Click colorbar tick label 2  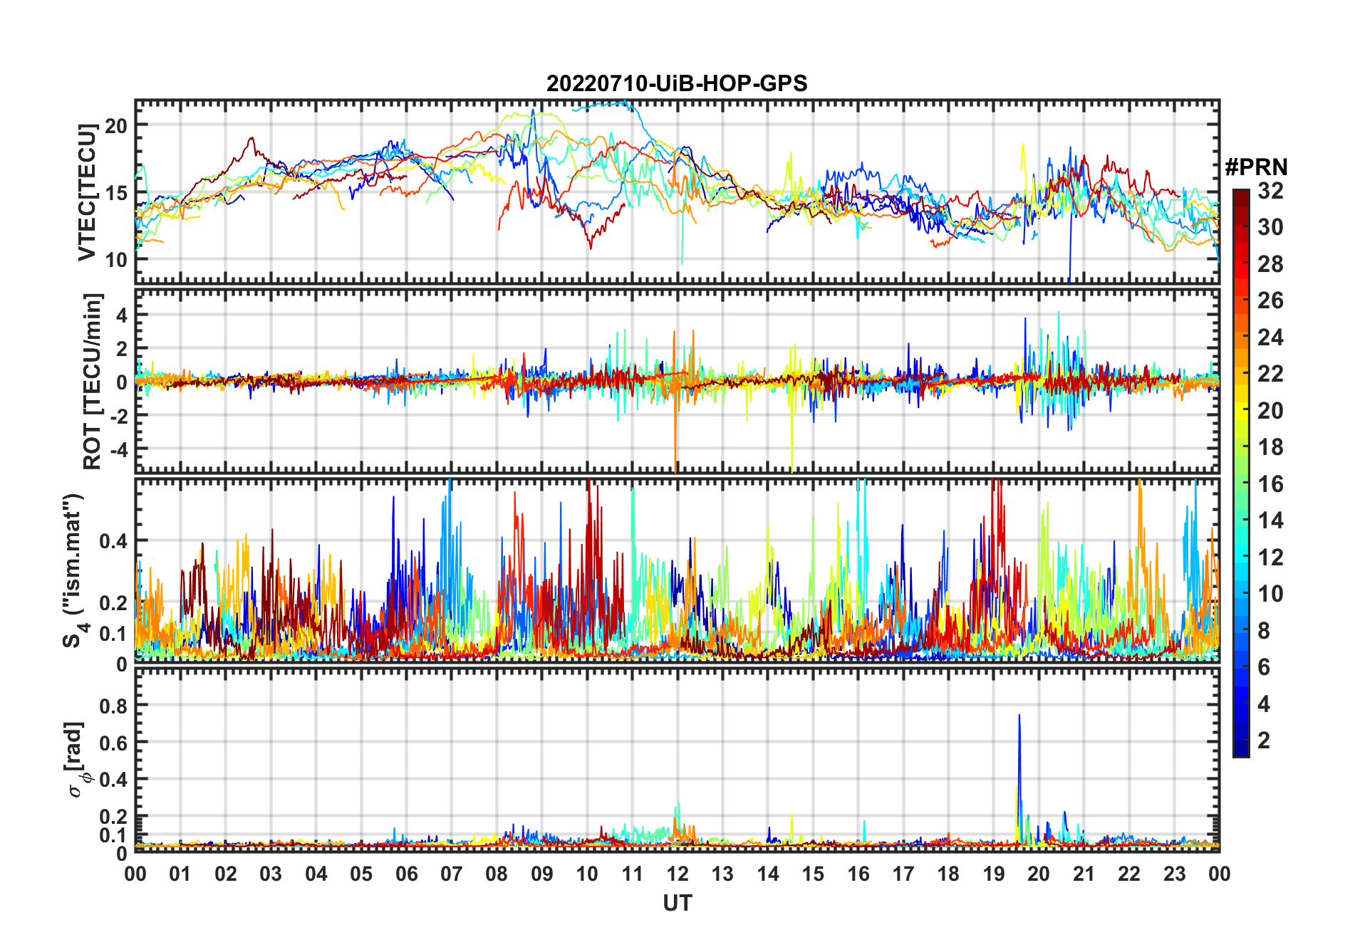[x=1264, y=741]
